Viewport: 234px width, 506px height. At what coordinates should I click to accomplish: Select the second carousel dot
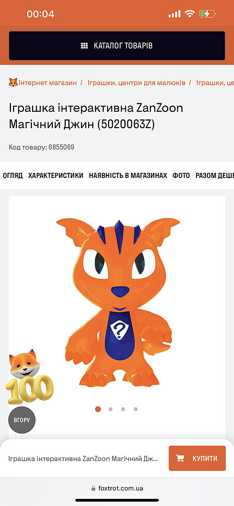click(x=110, y=409)
